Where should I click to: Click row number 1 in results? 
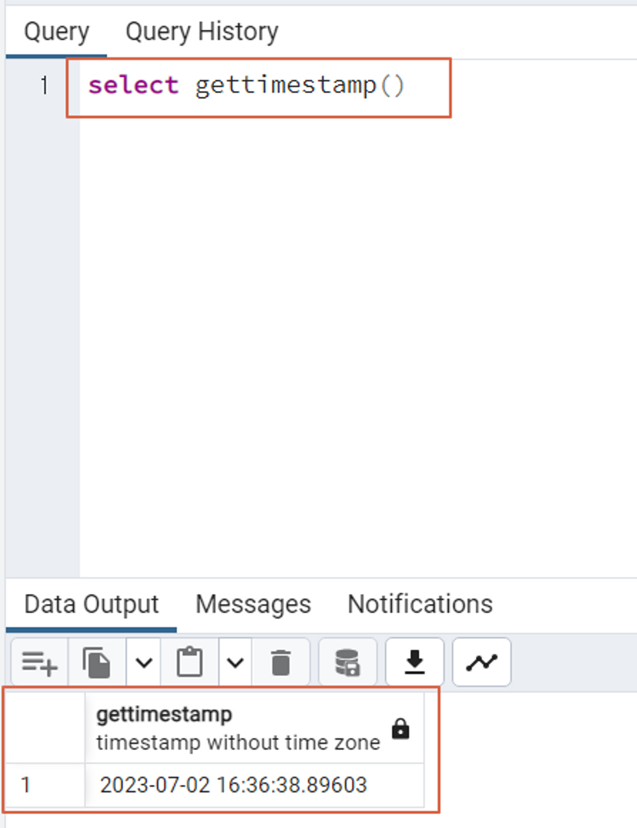click(x=26, y=785)
